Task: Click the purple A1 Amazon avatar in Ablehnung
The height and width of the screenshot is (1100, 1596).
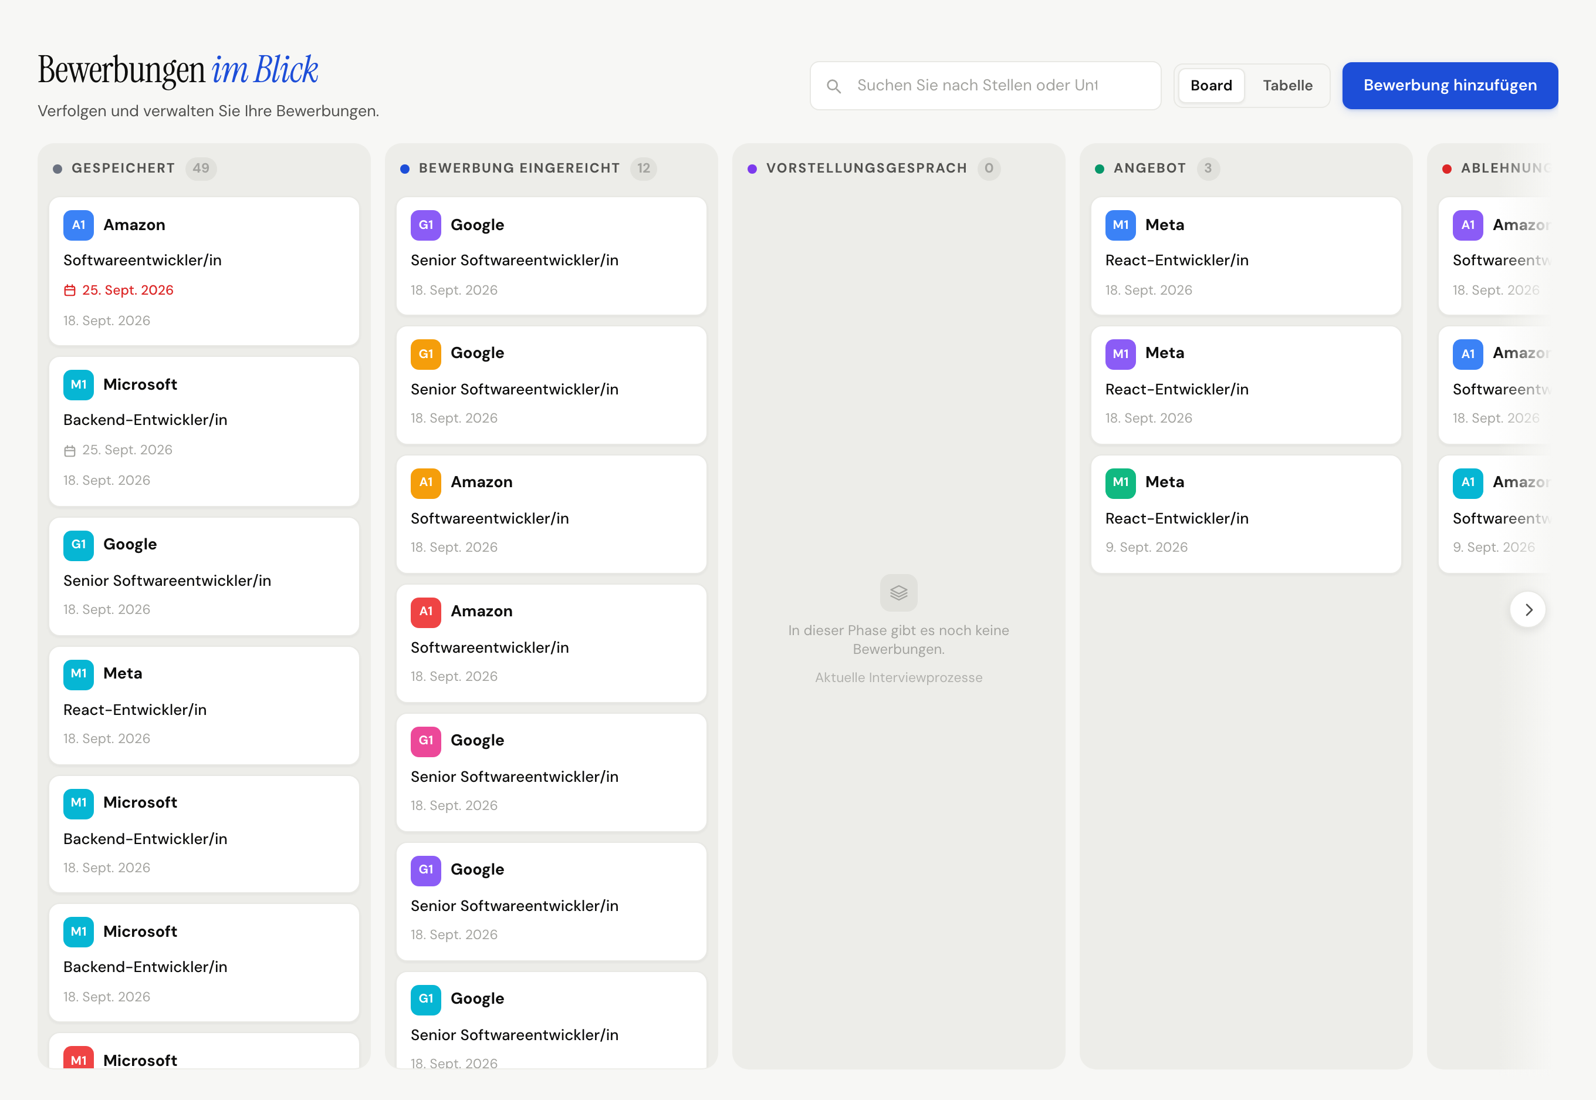Action: (1468, 225)
